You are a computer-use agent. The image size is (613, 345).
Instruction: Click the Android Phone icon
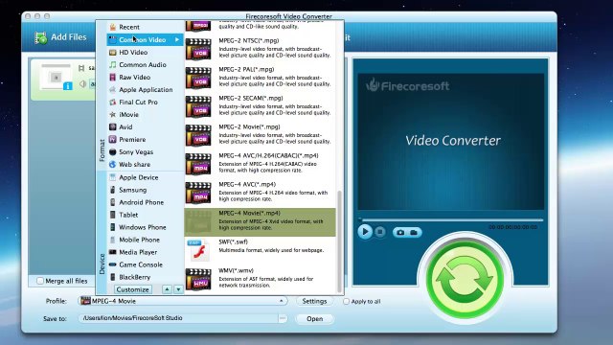(113, 202)
